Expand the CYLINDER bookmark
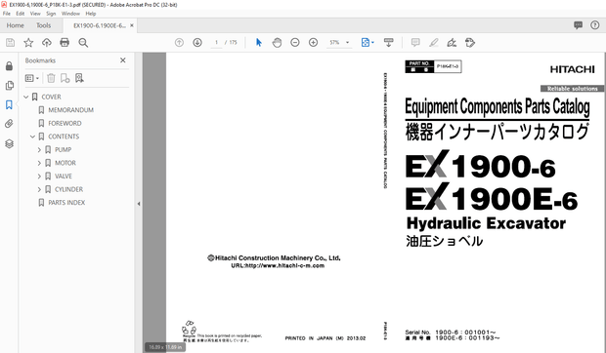 pyautogui.click(x=39, y=189)
